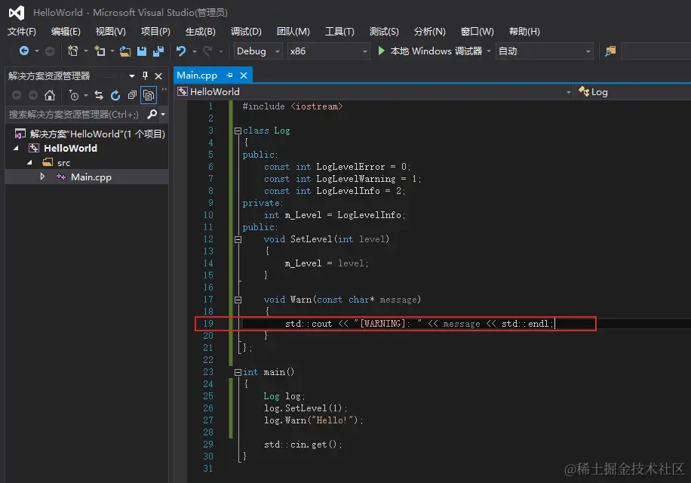
Task: Select Main.cpp in Solution Explorer tree
Action: click(91, 177)
